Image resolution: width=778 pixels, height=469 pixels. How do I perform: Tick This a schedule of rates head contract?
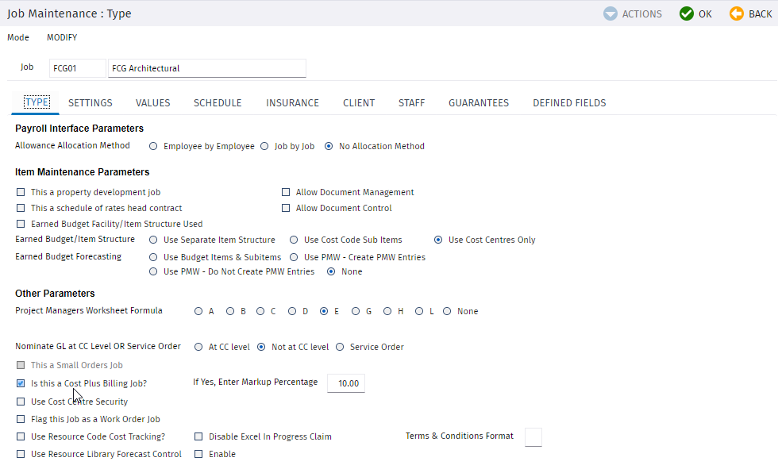click(x=21, y=208)
